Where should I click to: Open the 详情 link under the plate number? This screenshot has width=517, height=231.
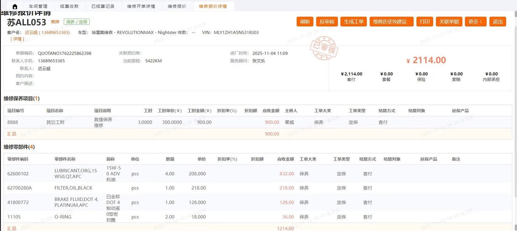point(17,39)
